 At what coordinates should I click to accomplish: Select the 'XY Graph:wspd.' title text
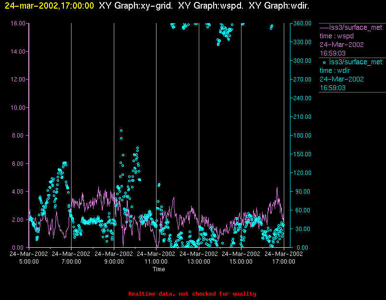pos(211,6)
